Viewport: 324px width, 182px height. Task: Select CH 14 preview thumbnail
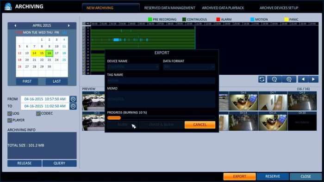[x=243, y=121]
